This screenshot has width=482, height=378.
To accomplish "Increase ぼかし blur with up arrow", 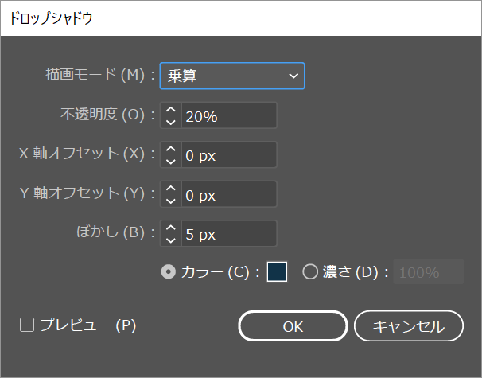I will pos(171,228).
